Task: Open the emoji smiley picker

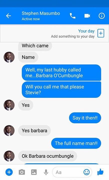Action: [87, 172]
